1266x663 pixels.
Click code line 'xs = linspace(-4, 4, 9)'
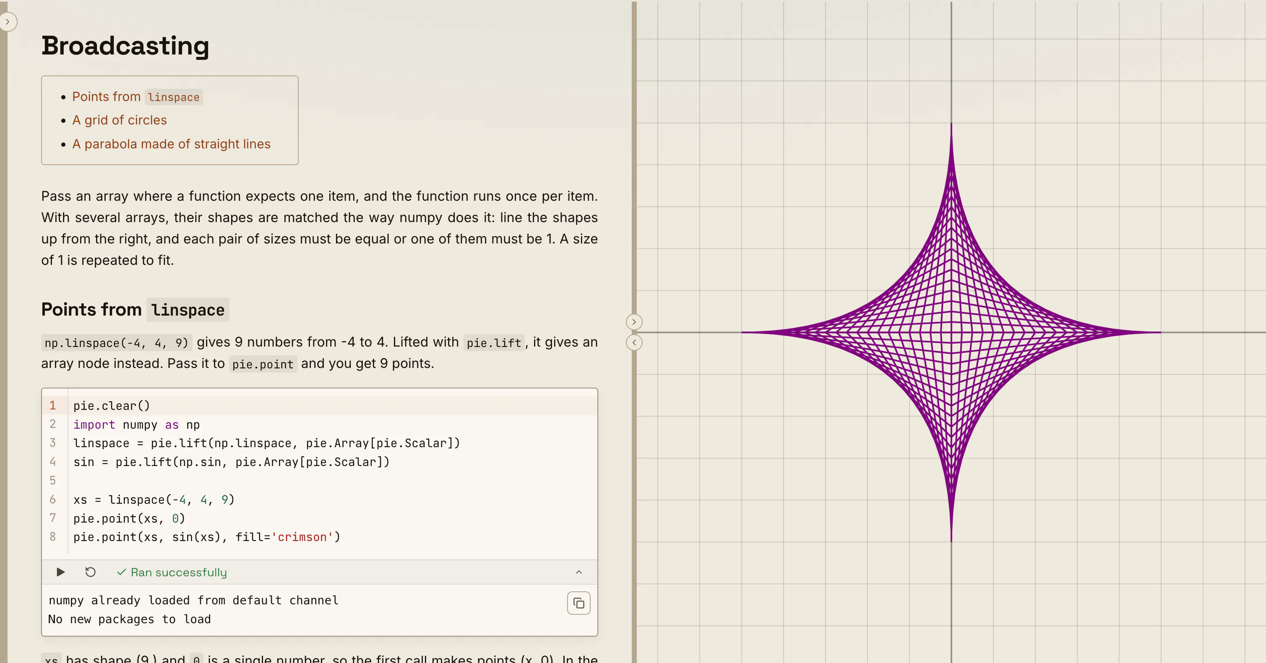coord(154,500)
